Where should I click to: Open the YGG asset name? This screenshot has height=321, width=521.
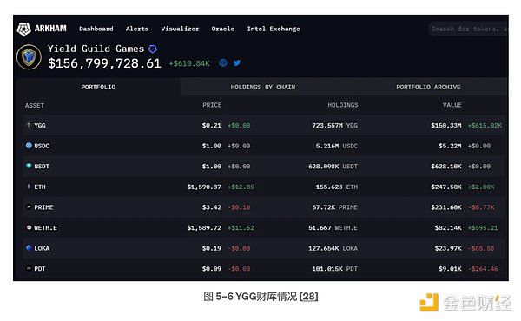pyautogui.click(x=40, y=126)
